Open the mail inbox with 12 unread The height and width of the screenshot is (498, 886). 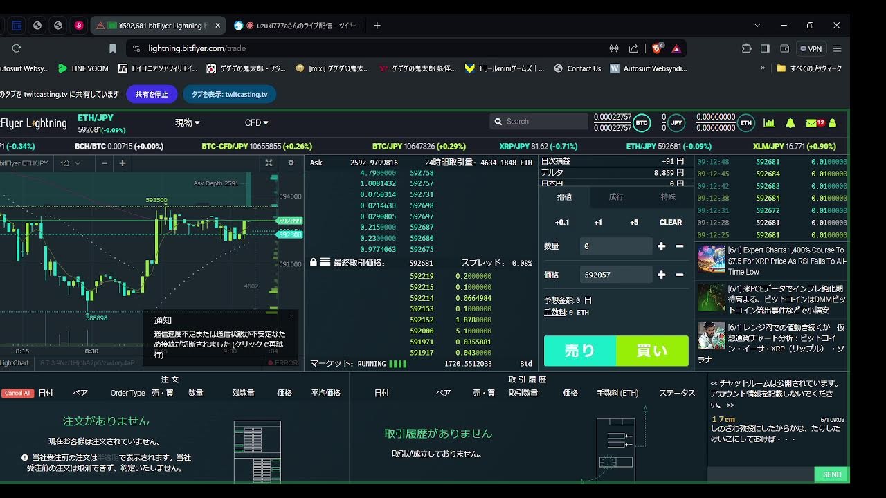(x=815, y=123)
